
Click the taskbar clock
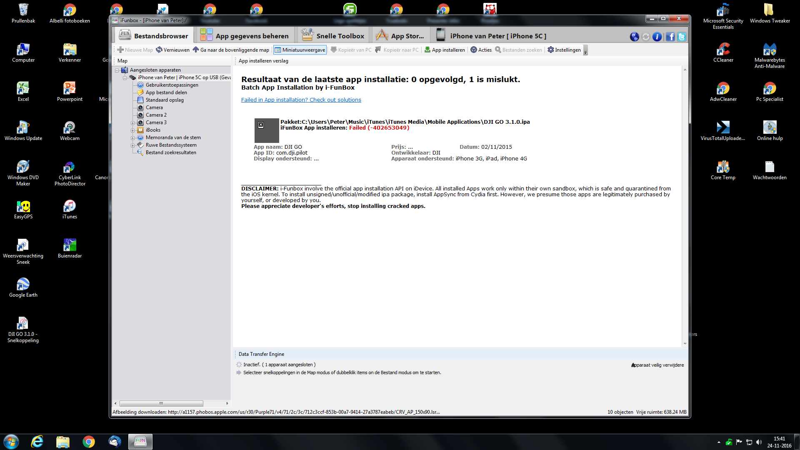pos(779,442)
